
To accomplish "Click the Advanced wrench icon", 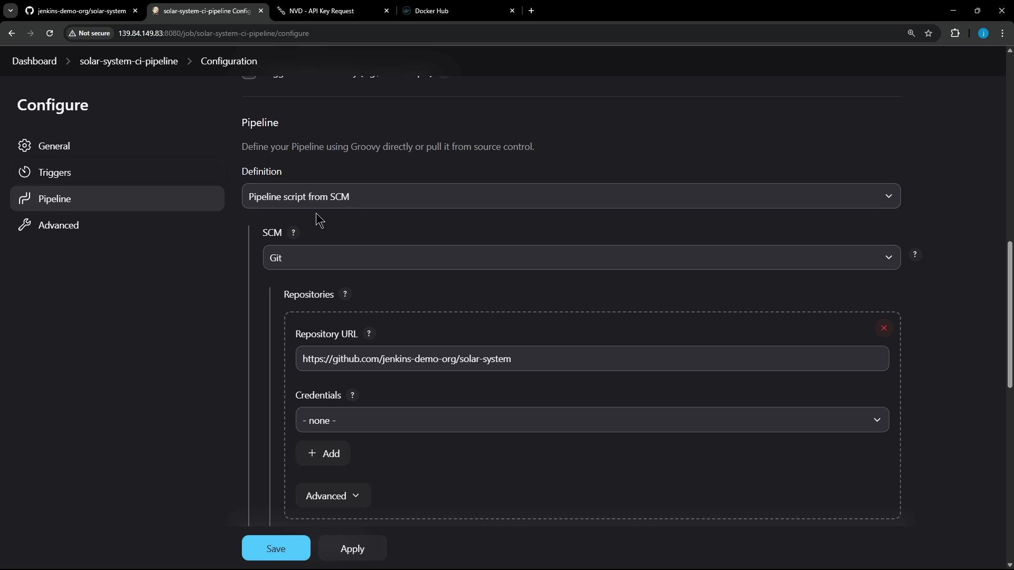I will (24, 225).
